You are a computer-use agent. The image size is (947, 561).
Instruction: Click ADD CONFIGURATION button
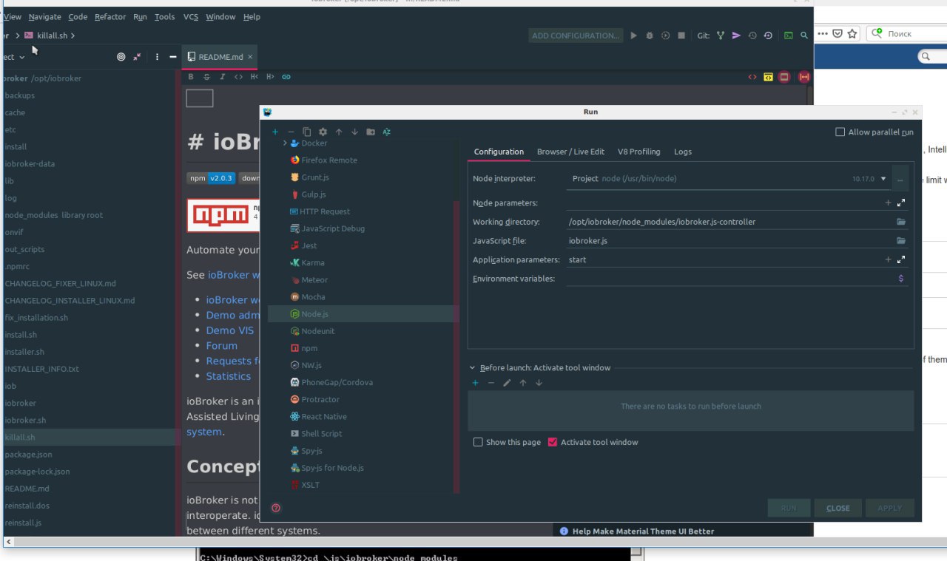575,35
